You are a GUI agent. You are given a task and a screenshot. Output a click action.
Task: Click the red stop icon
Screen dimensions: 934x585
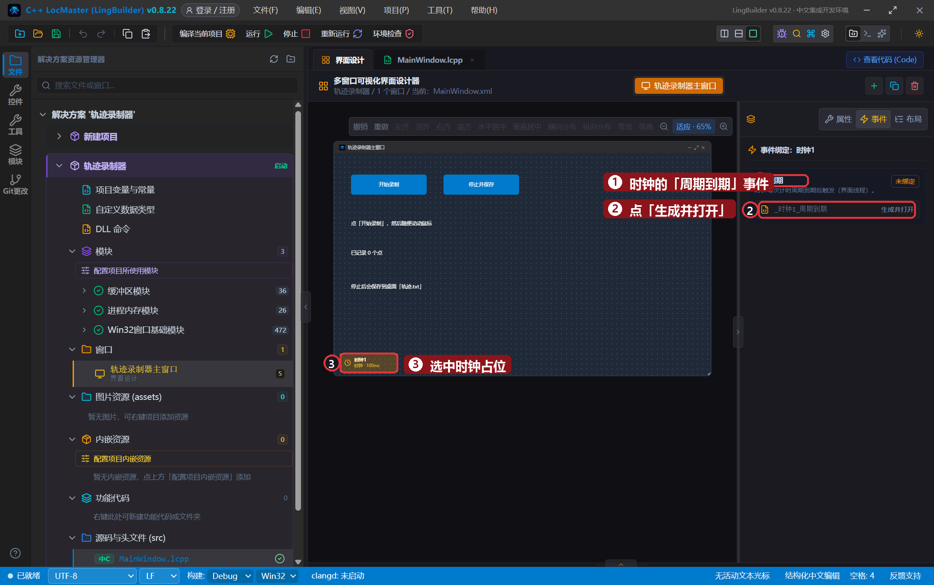pos(305,34)
